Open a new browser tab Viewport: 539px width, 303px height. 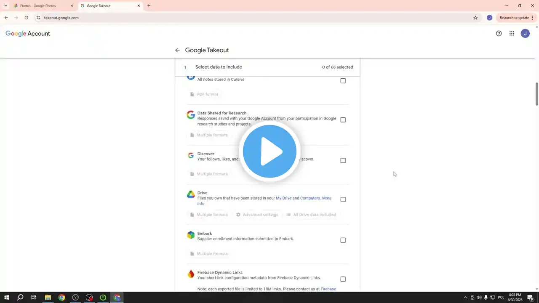click(x=149, y=6)
